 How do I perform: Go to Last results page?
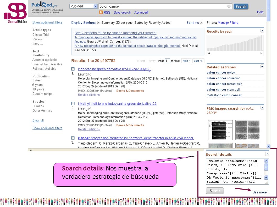198,61
